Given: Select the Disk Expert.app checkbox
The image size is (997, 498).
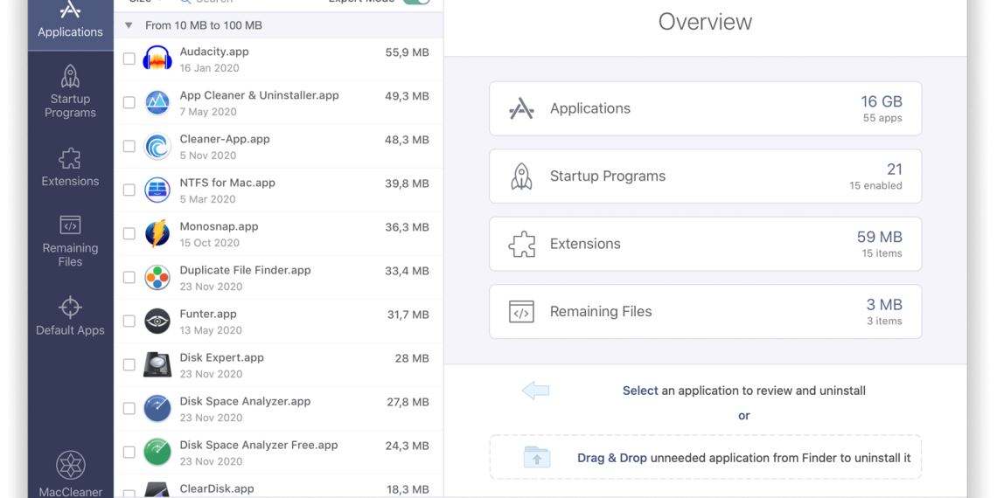Looking at the screenshot, I should pos(129,365).
